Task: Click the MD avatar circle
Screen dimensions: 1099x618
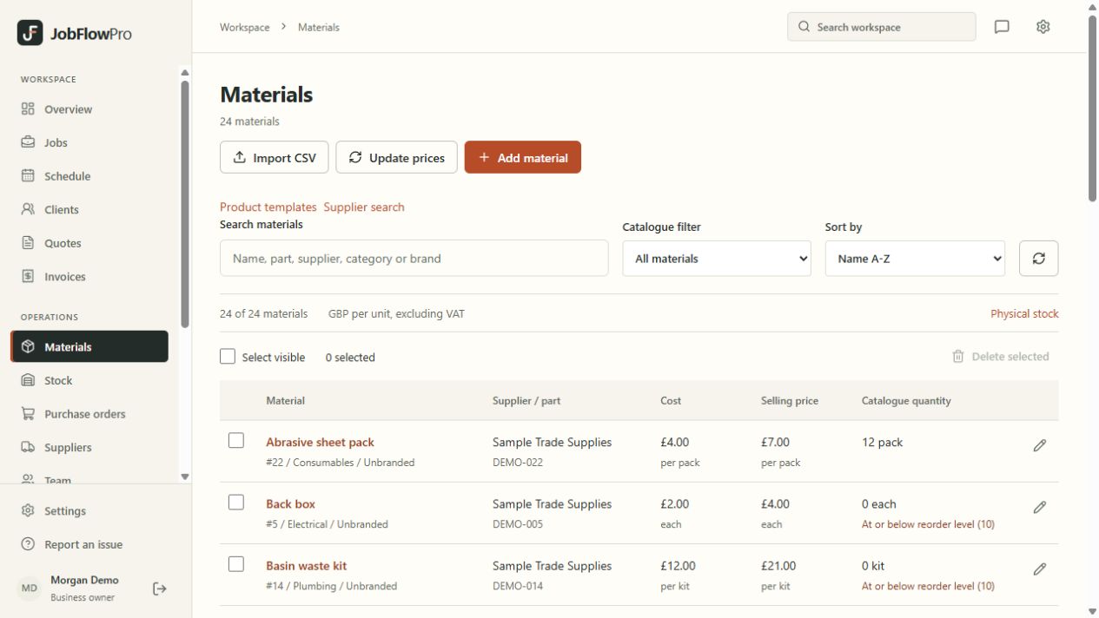Action: pos(30,588)
